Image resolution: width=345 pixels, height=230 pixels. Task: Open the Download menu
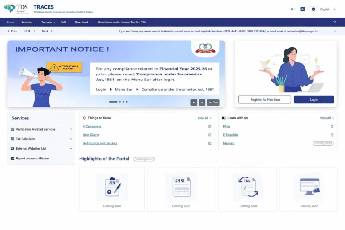pos(83,22)
